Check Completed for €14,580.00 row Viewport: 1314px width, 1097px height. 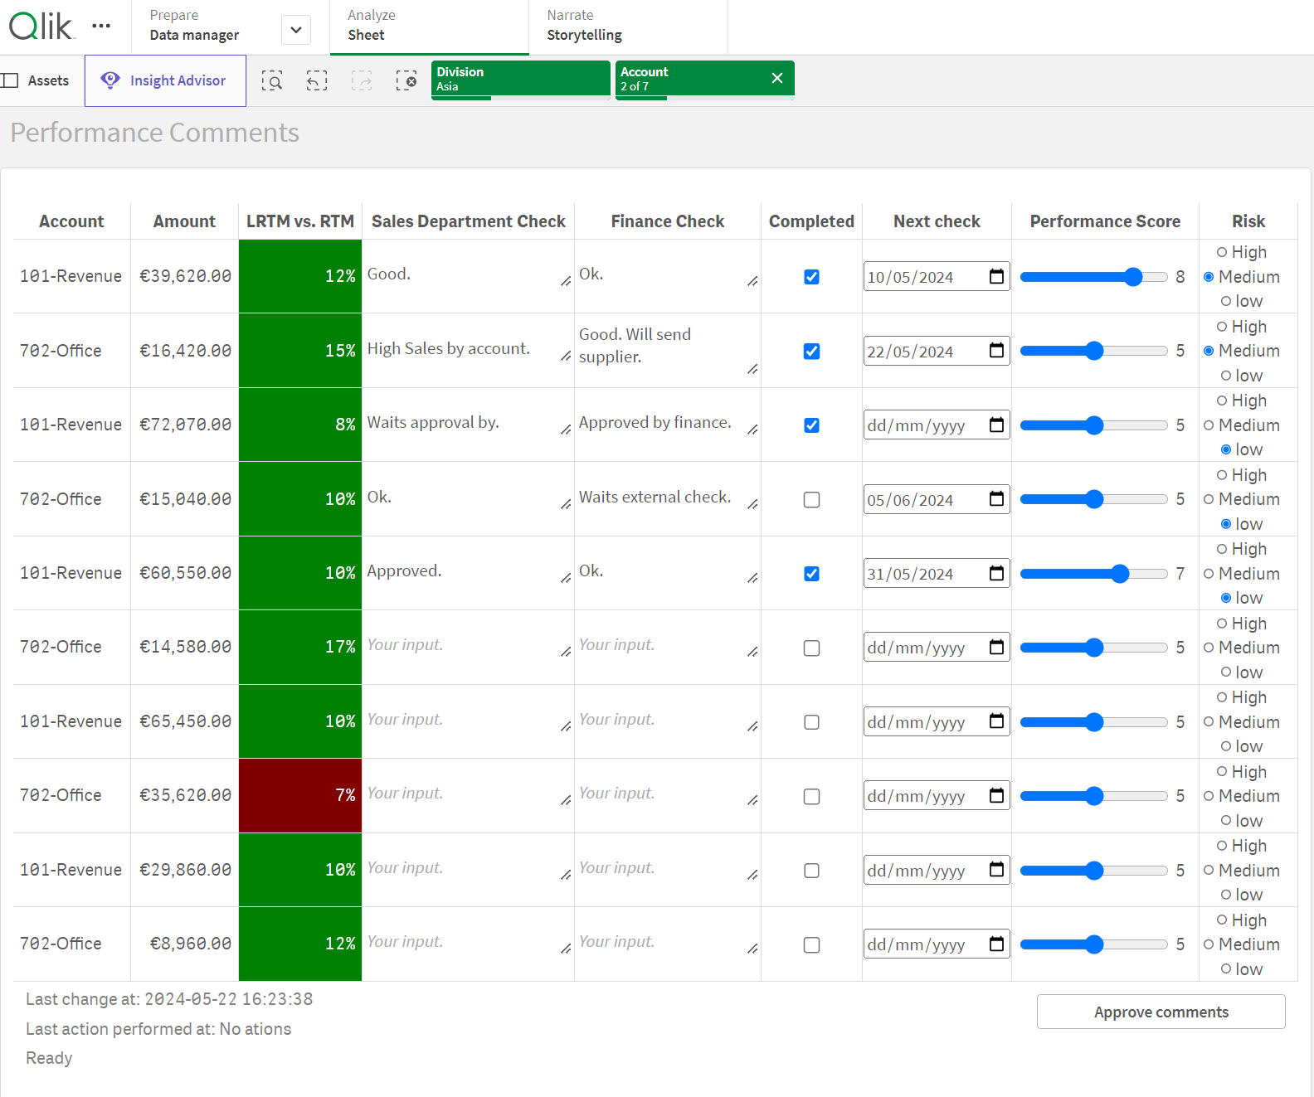click(x=812, y=648)
